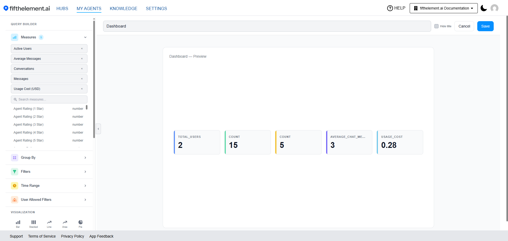
Task: Click the sidebar vertical scrollbar
Action: (x=94, y=79)
